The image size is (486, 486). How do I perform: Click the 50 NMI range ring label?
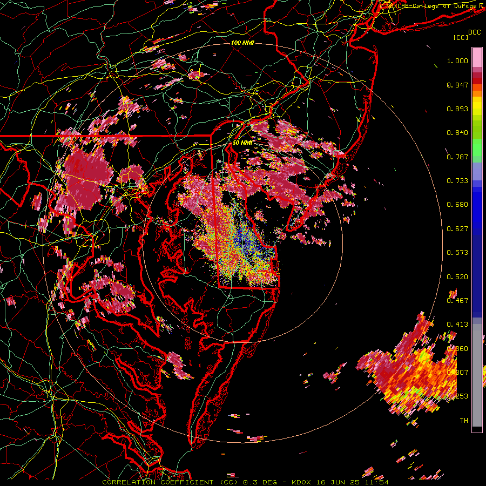pos(242,143)
